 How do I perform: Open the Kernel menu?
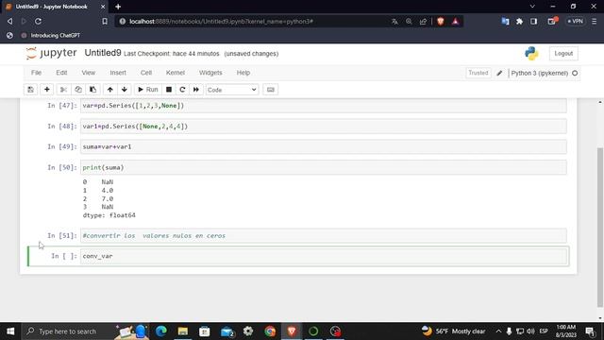[176, 73]
